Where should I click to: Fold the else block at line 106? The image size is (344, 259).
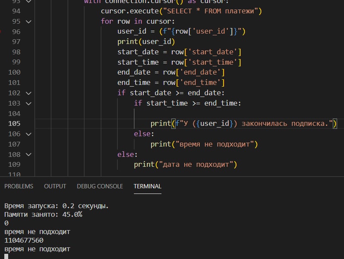point(28,134)
